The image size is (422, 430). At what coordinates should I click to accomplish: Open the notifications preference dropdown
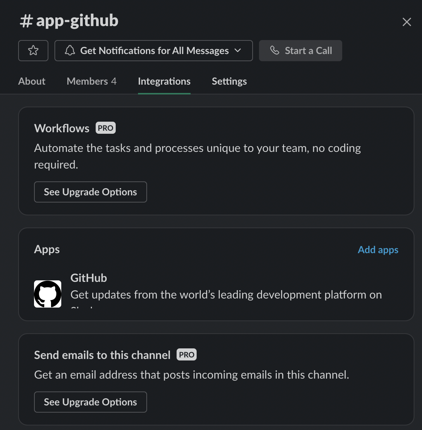point(154,51)
